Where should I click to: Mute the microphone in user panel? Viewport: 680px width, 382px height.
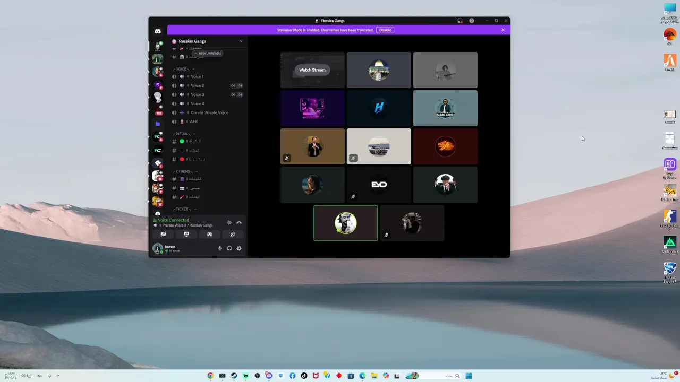[220, 248]
